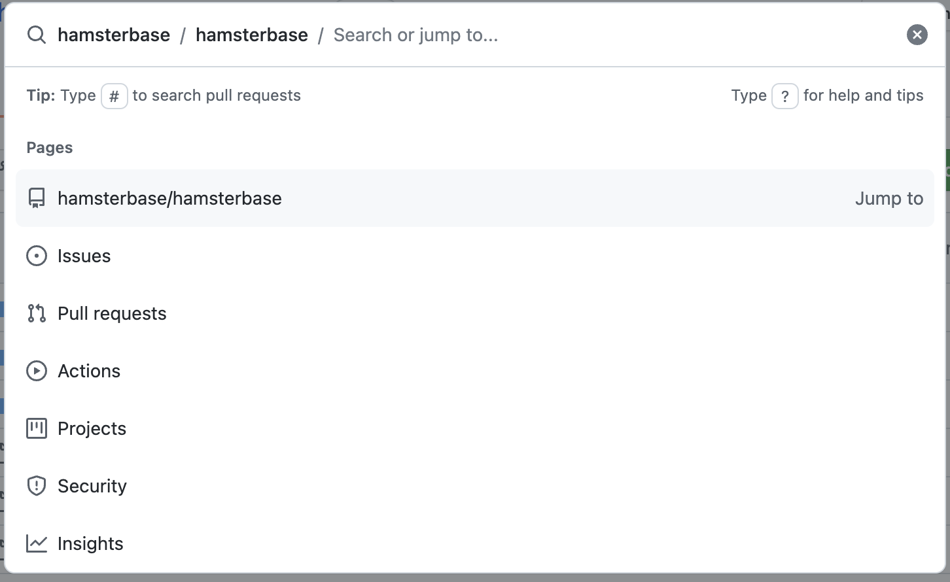Click the magnifying glass search icon

36,35
